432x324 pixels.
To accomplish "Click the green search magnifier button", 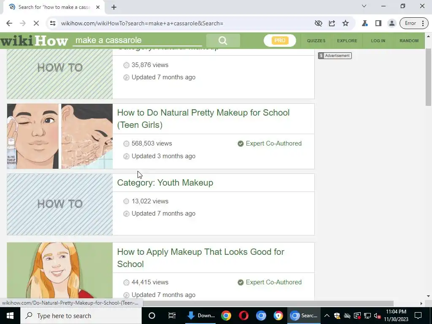I will coord(223,40).
